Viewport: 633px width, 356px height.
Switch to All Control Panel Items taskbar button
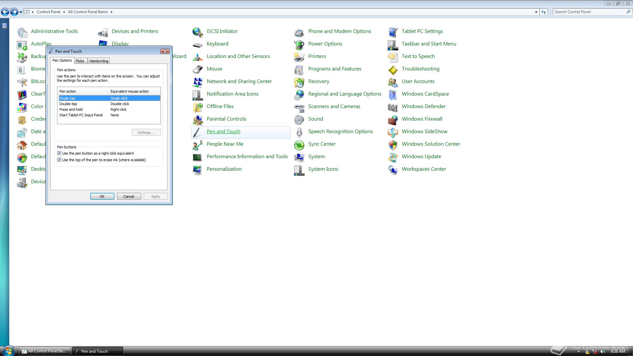tap(45, 351)
